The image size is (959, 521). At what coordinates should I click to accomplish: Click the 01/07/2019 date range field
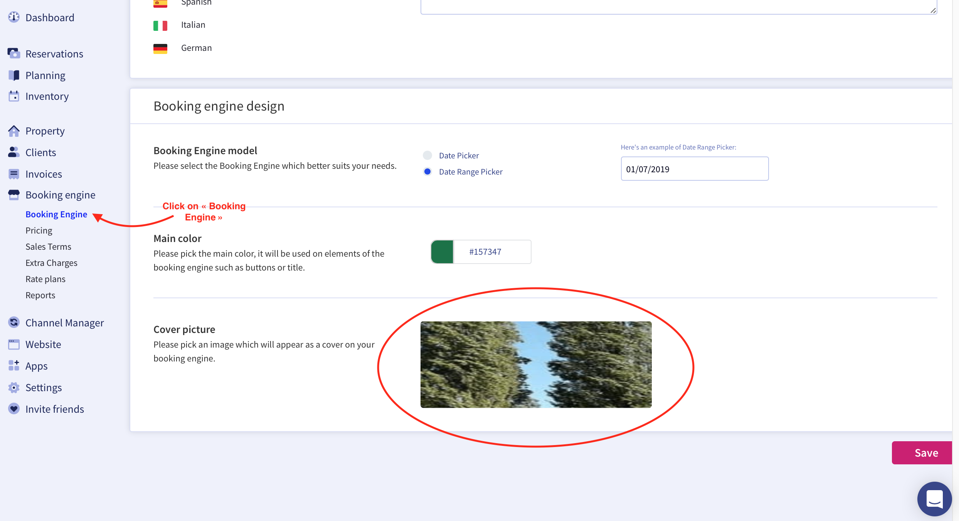point(695,169)
